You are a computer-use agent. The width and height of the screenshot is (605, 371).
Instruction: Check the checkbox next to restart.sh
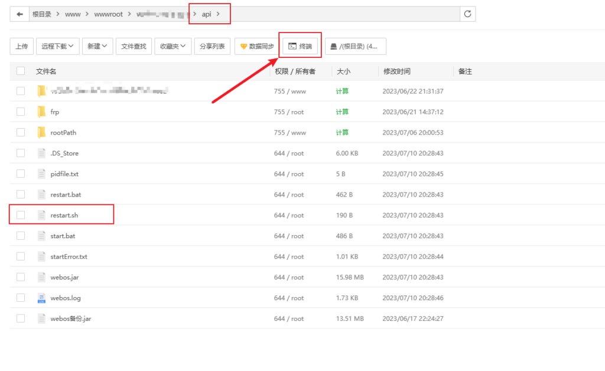coord(21,215)
